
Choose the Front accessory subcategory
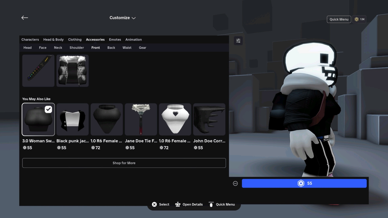(x=96, y=48)
